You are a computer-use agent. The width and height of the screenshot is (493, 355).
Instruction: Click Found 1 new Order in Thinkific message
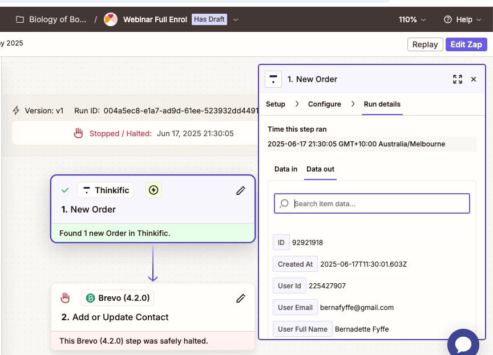coord(115,233)
